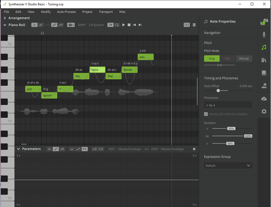Open the cloud checkmark License sidebar icon

click(264, 99)
